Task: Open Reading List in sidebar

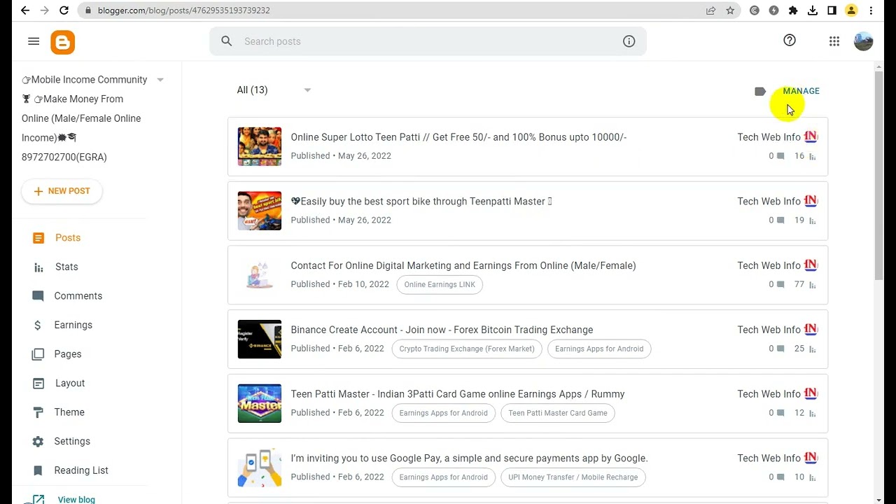Action: [80, 470]
